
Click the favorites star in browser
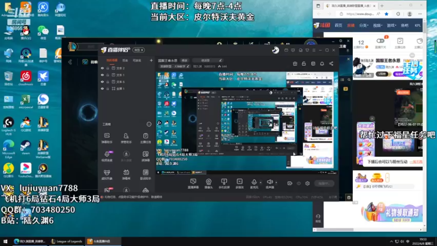pyautogui.click(x=387, y=14)
